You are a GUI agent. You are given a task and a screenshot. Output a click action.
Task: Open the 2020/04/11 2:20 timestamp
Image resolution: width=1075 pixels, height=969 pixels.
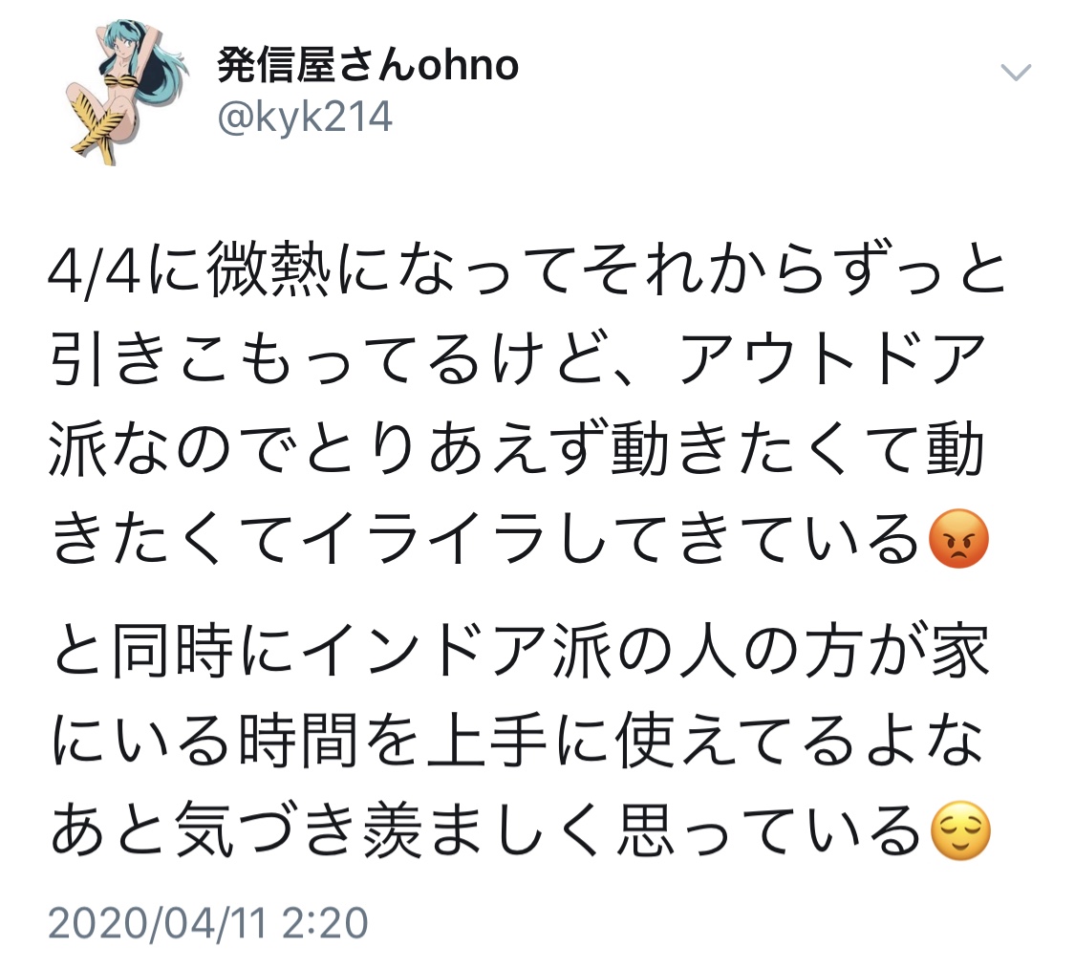207,922
